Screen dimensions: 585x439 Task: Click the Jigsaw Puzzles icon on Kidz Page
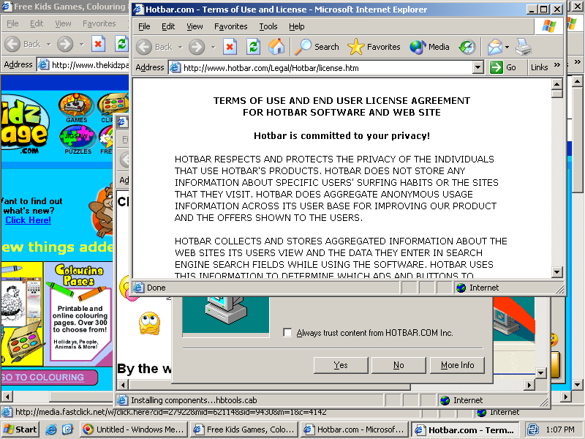point(78,140)
